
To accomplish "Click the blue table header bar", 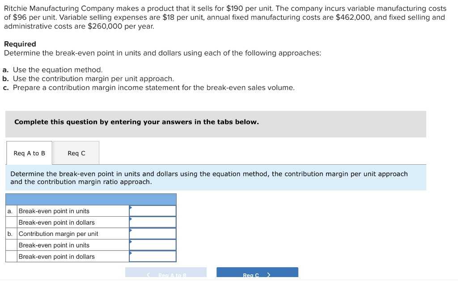I will coord(91,199).
